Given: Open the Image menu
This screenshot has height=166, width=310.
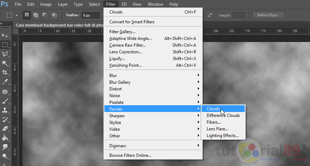Looking at the screenshot, I should pos(46,4).
